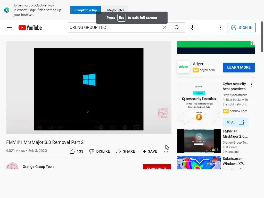Open the portnox.com ad link

pos(238,111)
